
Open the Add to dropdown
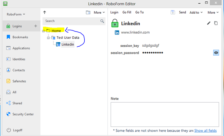pos(196,13)
